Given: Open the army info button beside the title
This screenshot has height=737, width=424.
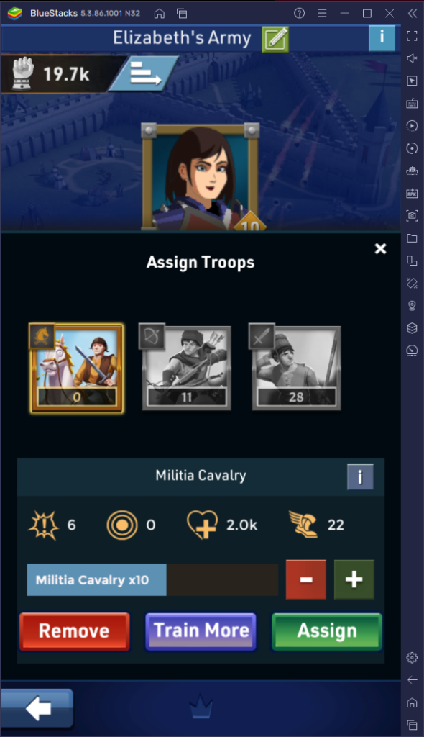Looking at the screenshot, I should tap(382, 37).
